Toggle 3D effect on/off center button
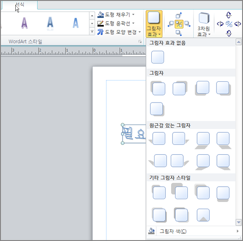 point(229,24)
